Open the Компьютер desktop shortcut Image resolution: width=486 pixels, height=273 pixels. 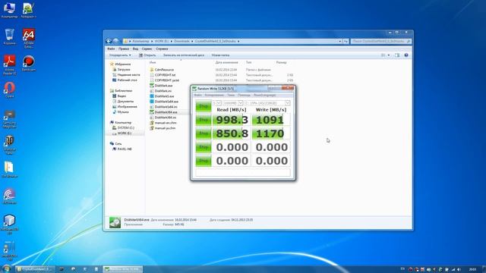pyautogui.click(x=9, y=10)
